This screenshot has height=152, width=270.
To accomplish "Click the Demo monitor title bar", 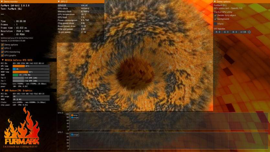I will pos(28,2).
